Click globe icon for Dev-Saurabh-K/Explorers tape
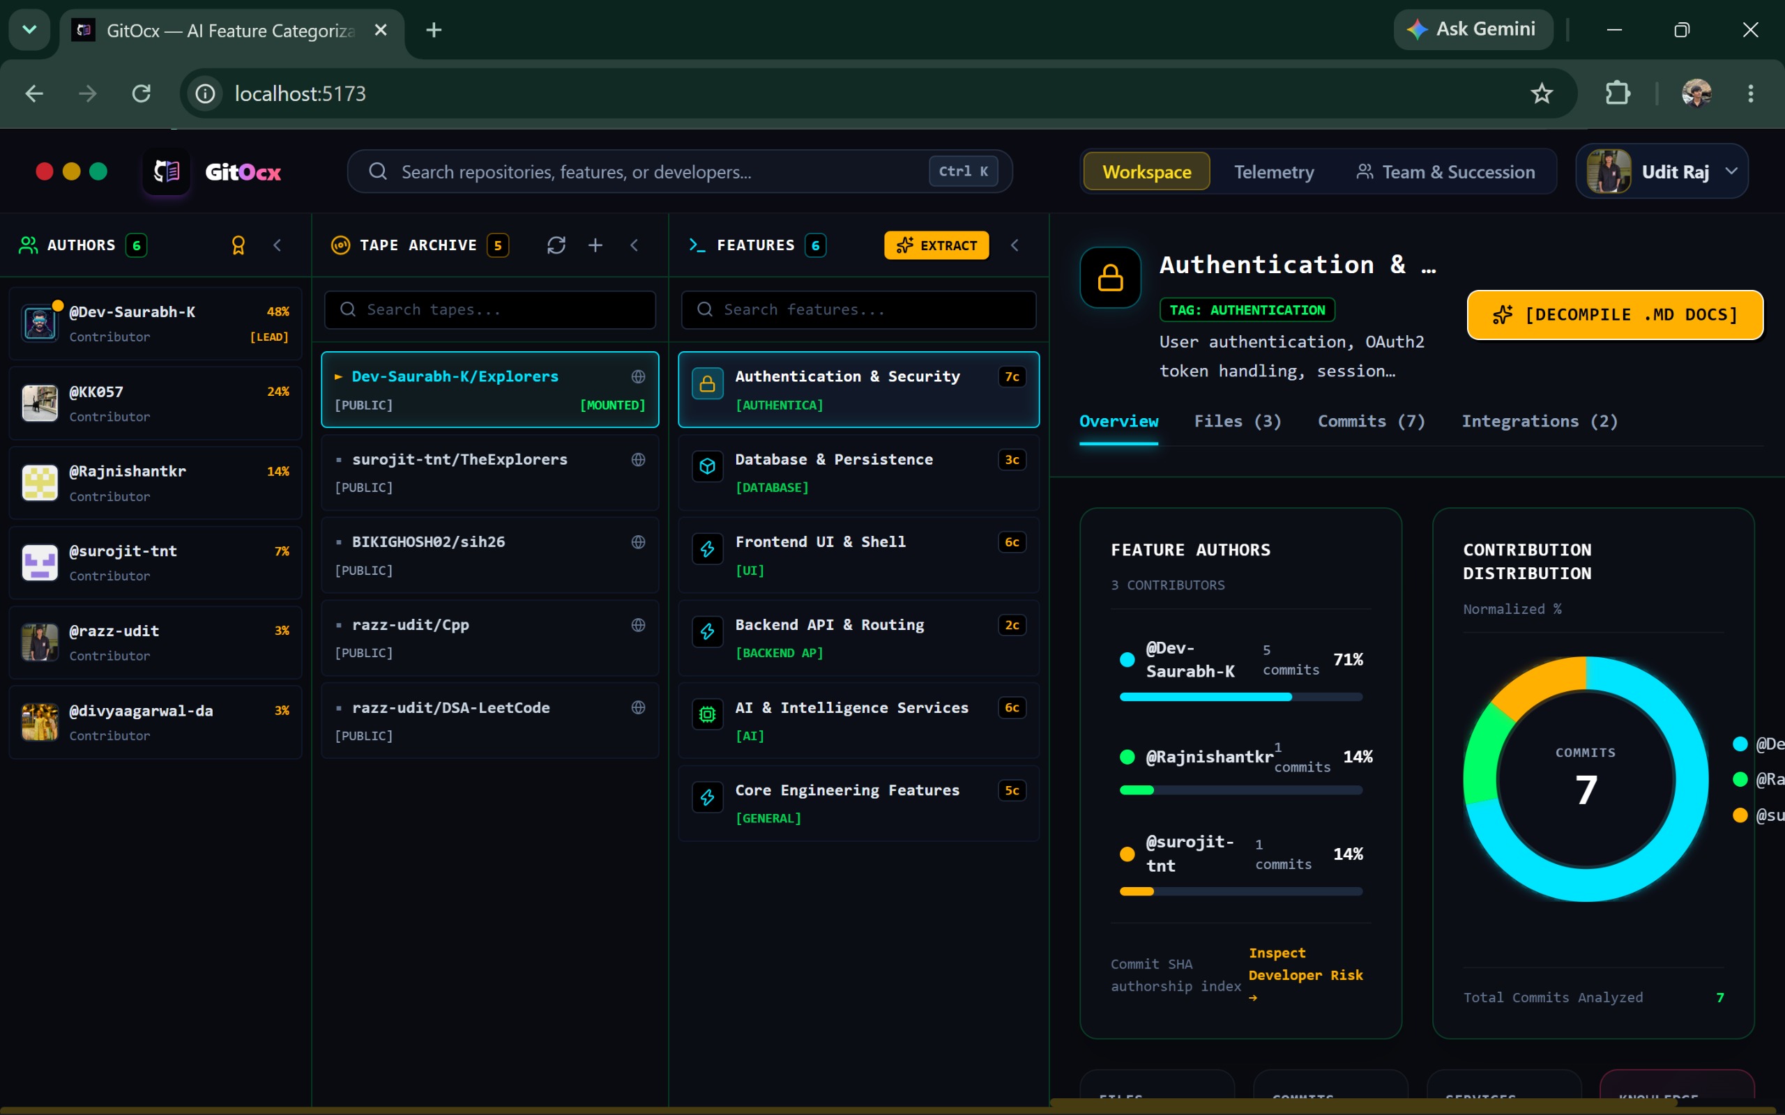The height and width of the screenshot is (1115, 1785). (x=638, y=377)
